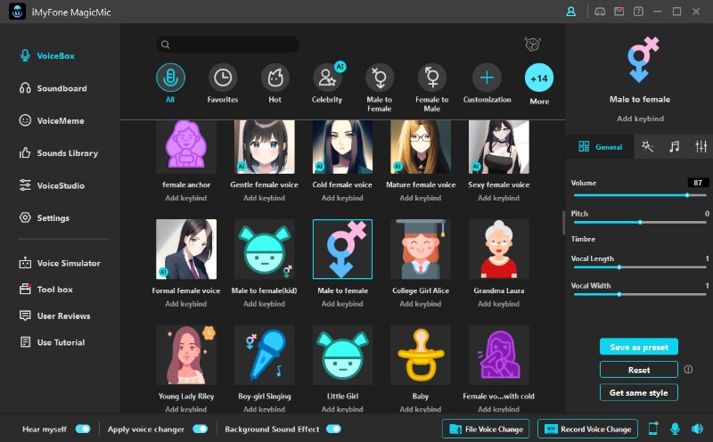
Task: Open Use Tutorial
Action: (52, 342)
